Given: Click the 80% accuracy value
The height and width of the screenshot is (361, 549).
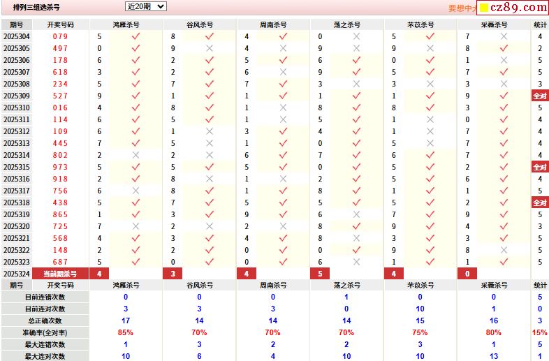Looking at the screenshot, I should pyautogui.click(x=493, y=332).
